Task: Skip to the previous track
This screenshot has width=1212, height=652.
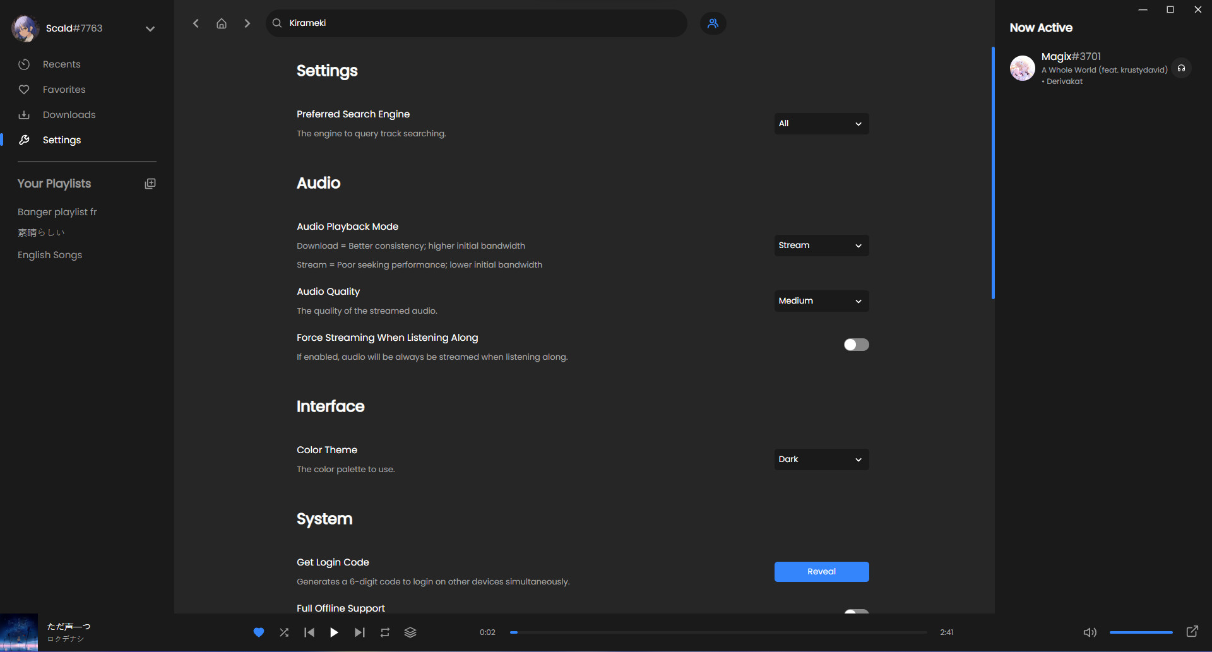Action: click(309, 632)
